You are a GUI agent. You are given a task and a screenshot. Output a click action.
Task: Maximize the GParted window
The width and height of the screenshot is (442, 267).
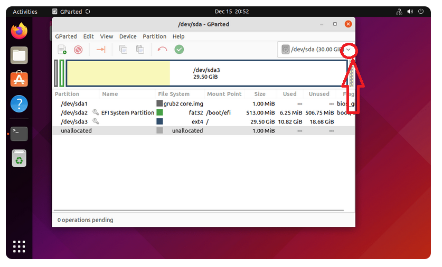point(335,24)
